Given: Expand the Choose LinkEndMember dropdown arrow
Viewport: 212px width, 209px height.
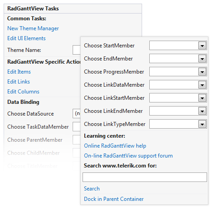Looking at the screenshot, I should click(x=202, y=111).
